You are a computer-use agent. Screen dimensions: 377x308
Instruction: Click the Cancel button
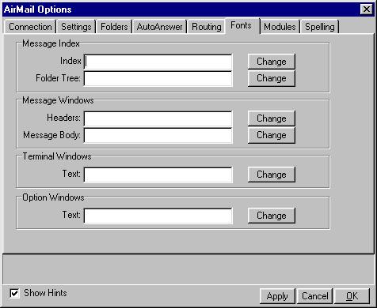pos(314,296)
